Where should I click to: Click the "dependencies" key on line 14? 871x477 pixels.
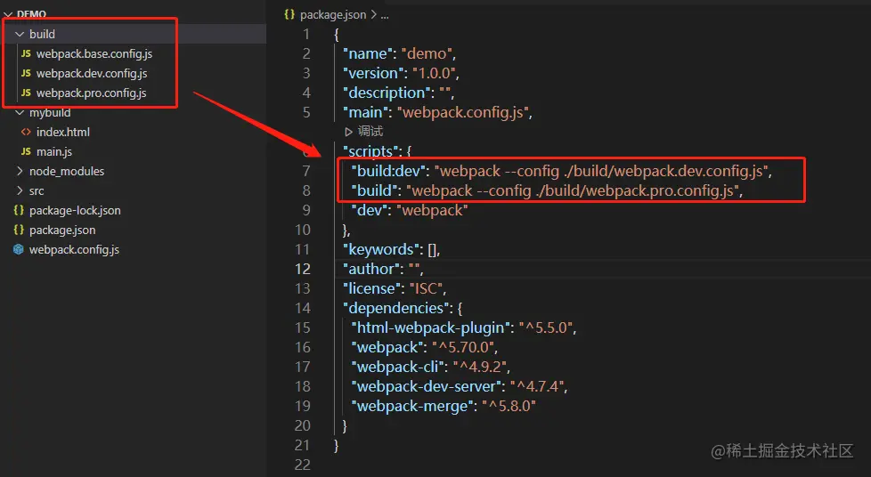coord(396,308)
